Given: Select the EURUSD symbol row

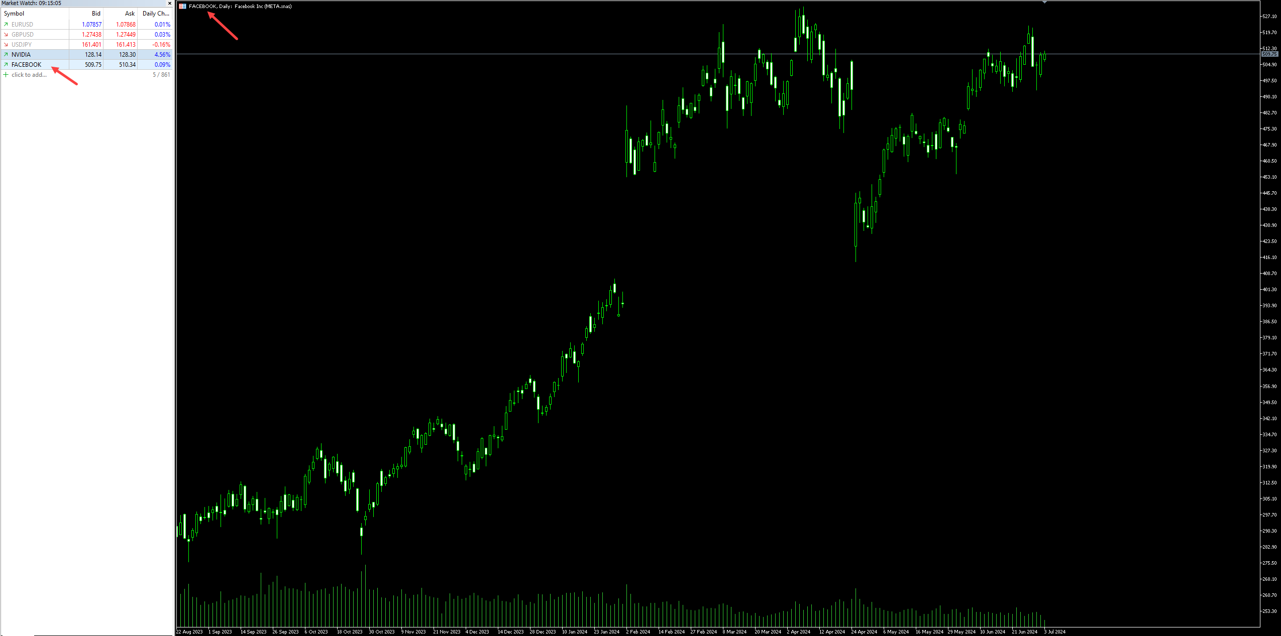Looking at the screenshot, I should [23, 25].
